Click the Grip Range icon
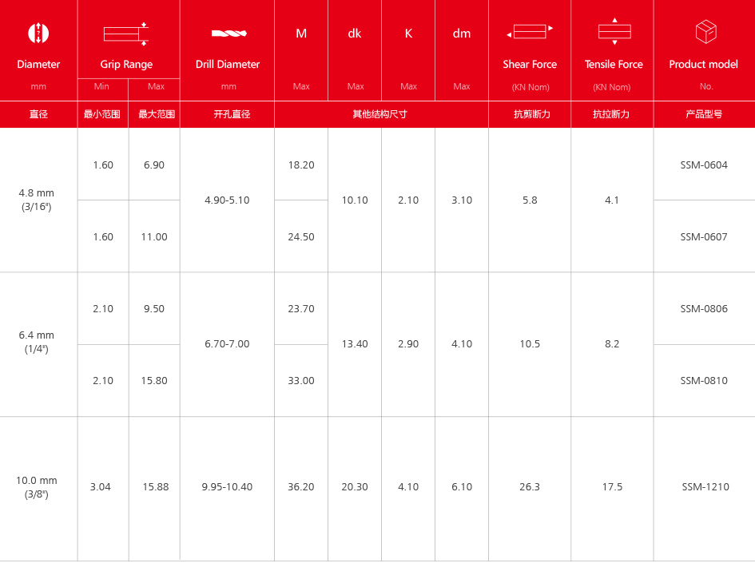 126,34
